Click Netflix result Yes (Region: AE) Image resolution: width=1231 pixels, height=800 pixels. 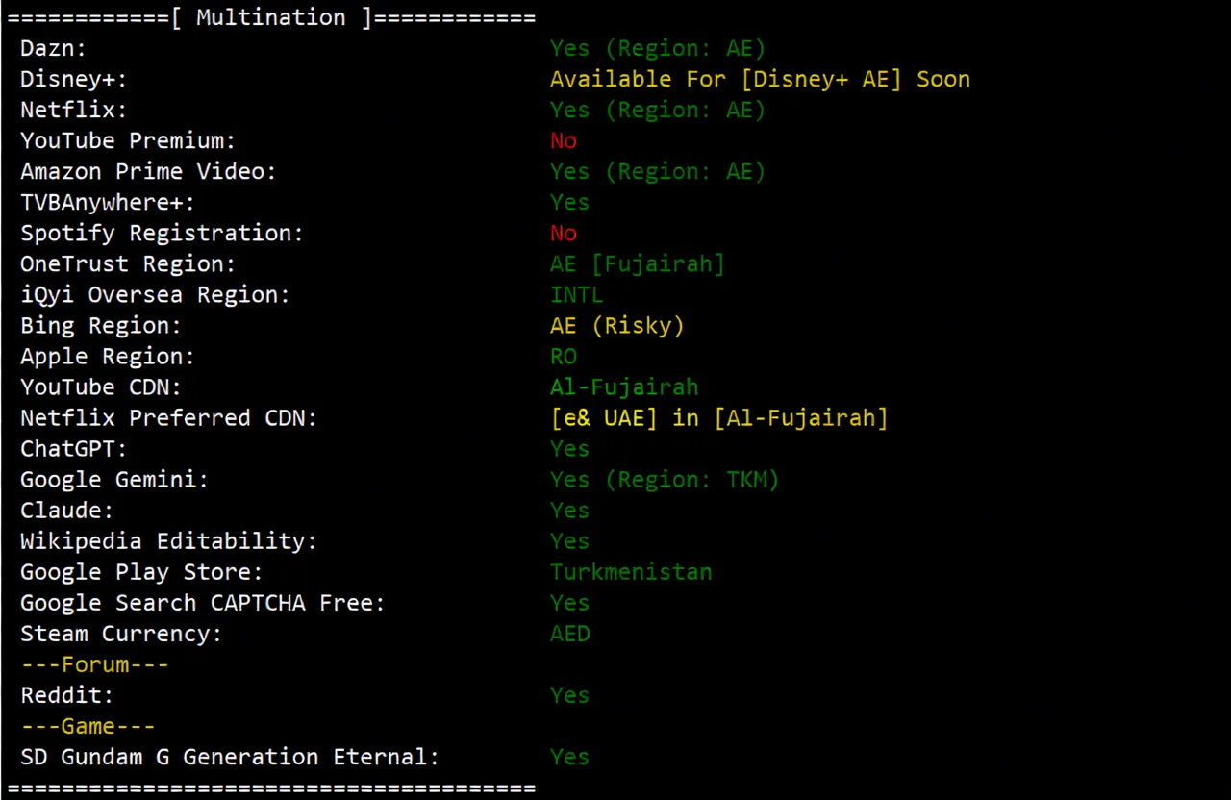658,110
